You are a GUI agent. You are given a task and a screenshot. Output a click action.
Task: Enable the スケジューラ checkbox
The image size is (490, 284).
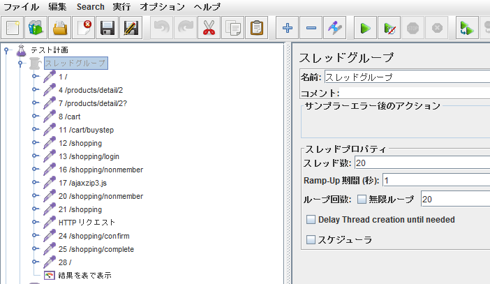pyautogui.click(x=311, y=240)
